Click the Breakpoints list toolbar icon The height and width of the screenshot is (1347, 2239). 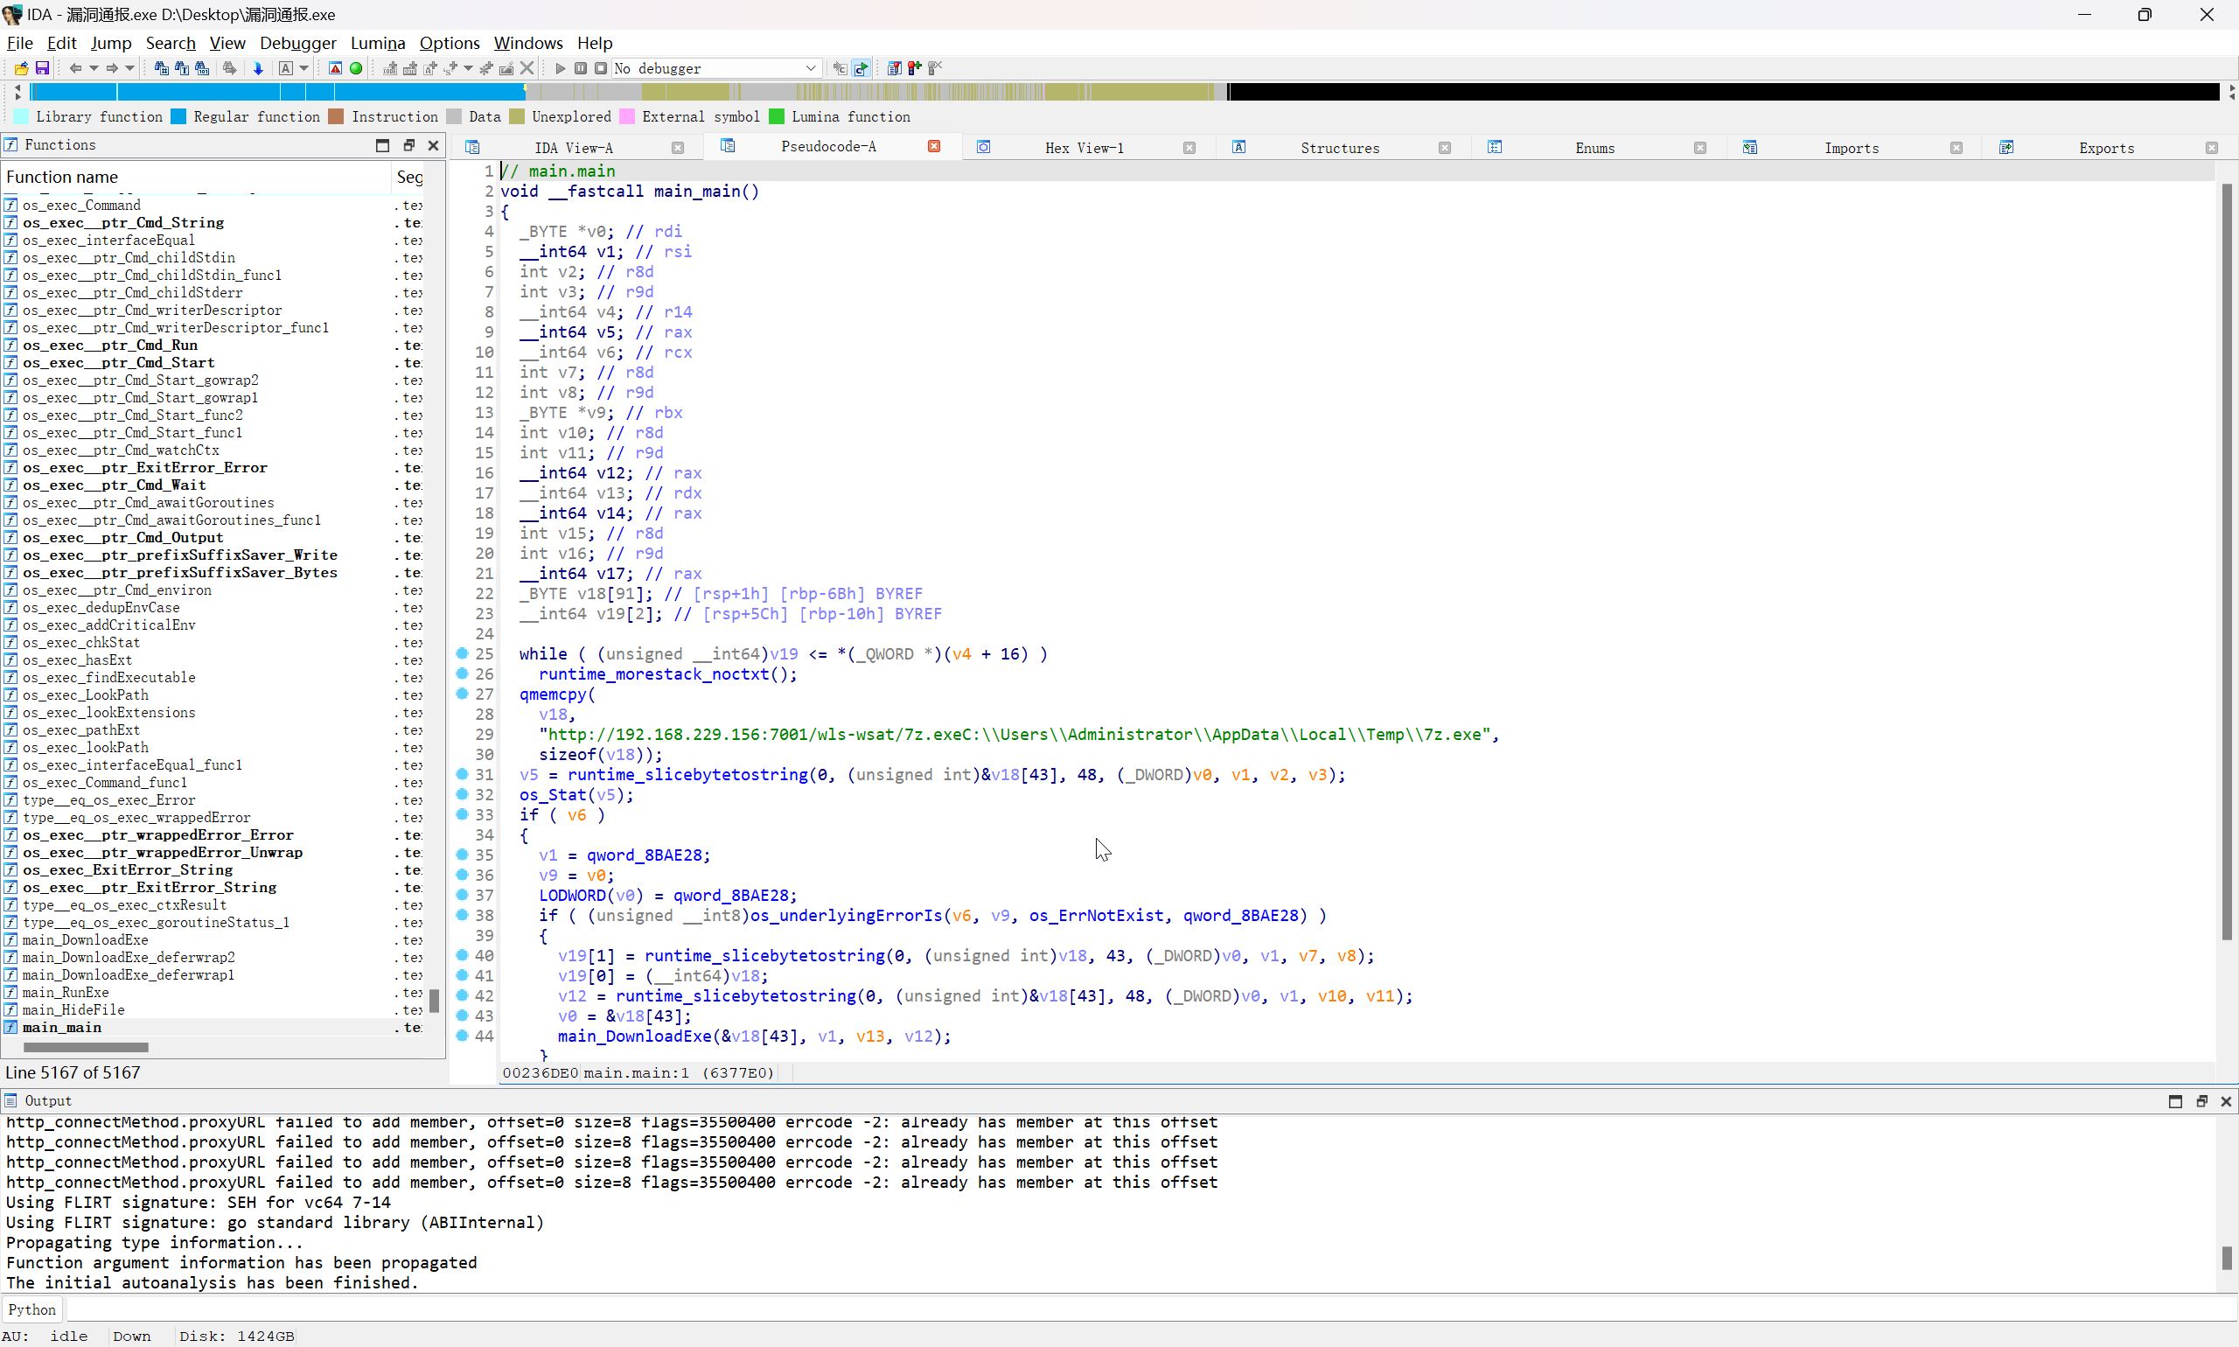tap(894, 68)
